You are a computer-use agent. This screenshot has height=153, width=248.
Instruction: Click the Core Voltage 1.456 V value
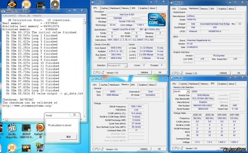pos(140,25)
